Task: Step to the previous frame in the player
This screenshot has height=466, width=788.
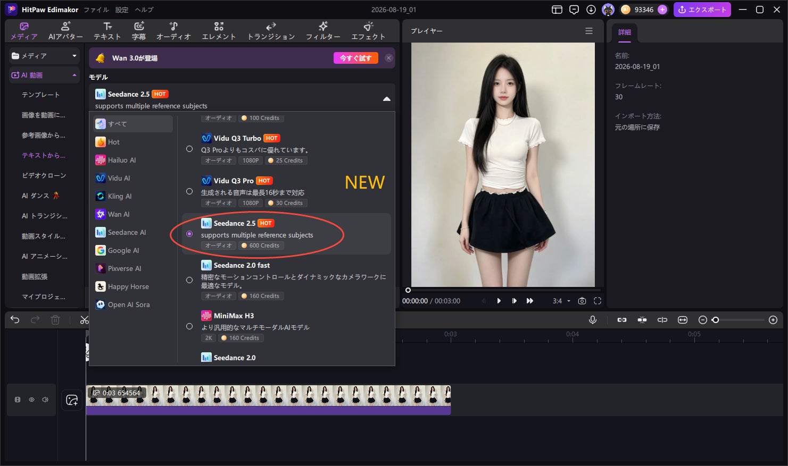Action: point(484,301)
